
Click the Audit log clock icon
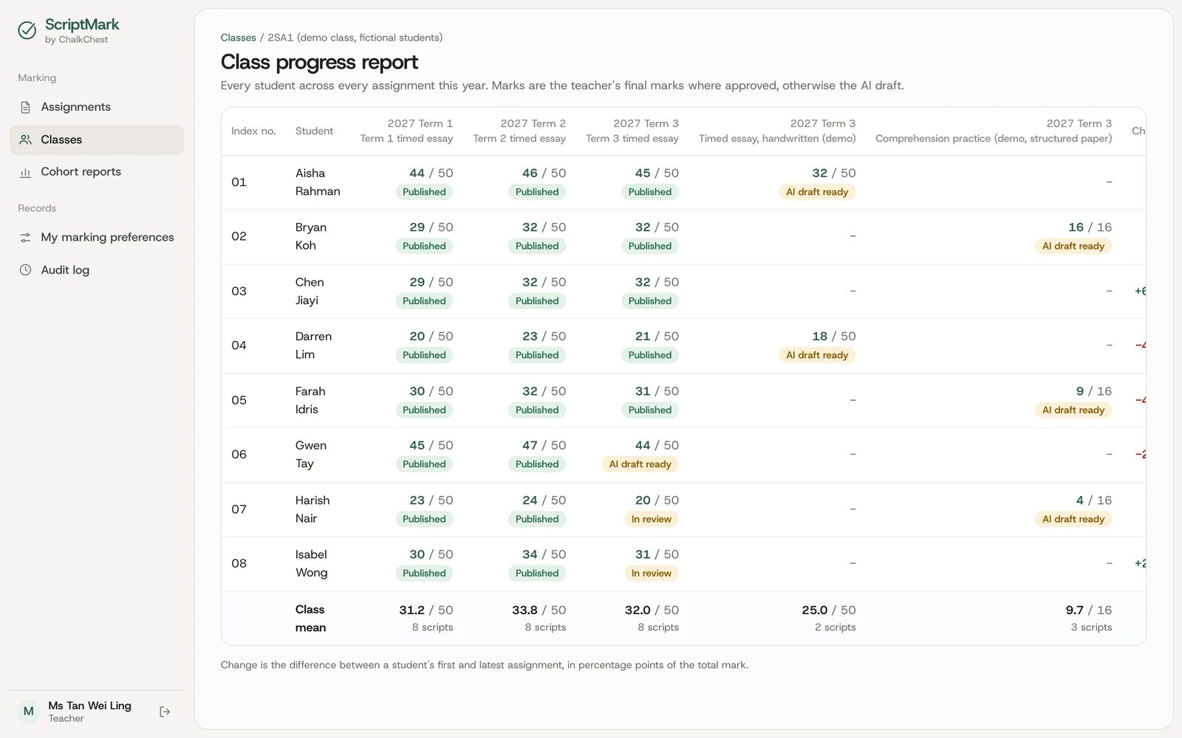[25, 270]
